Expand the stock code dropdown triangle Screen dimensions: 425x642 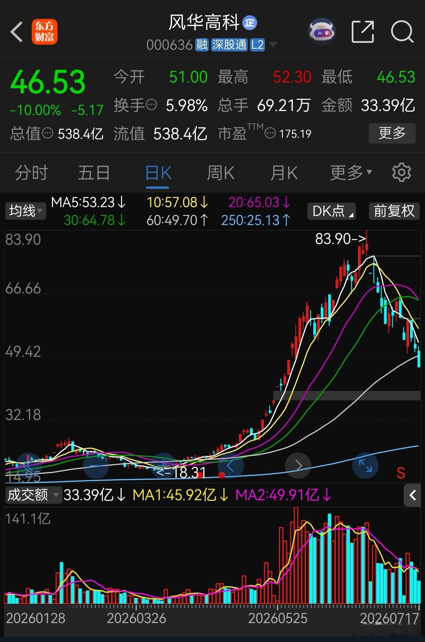[273, 45]
